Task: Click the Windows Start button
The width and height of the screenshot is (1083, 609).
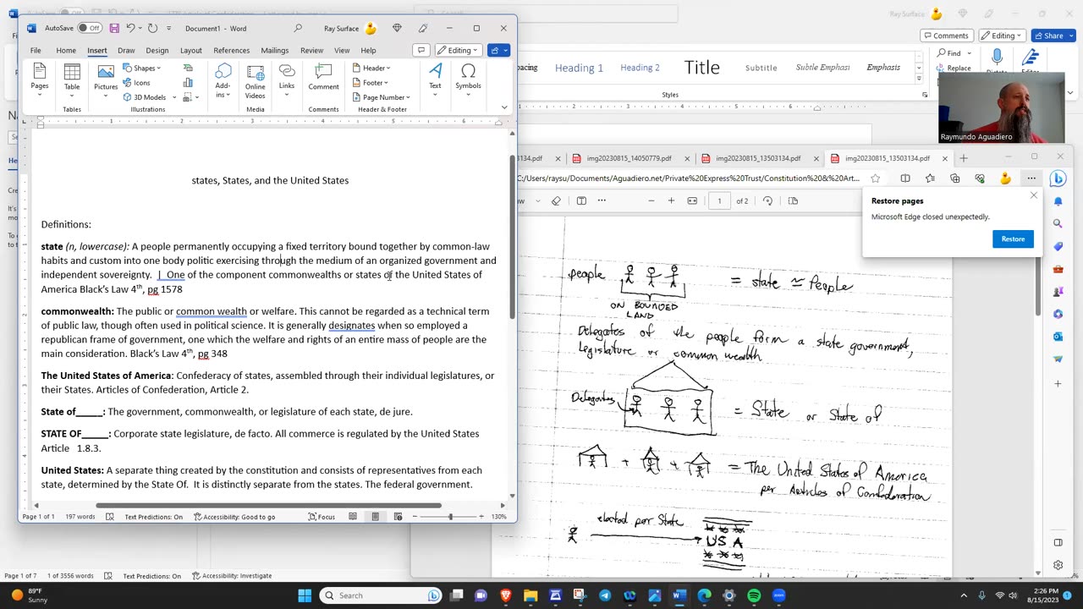Action: click(305, 595)
